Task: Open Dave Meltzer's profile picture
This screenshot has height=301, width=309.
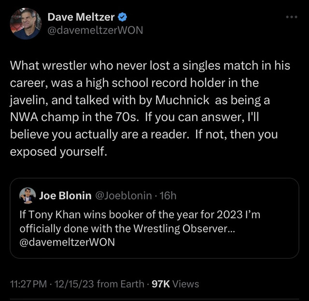Action: (26, 24)
